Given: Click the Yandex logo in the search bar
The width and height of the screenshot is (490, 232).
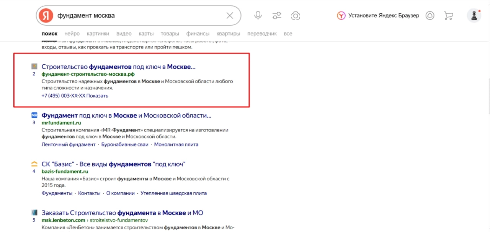Looking at the screenshot, I should pos(46,16).
